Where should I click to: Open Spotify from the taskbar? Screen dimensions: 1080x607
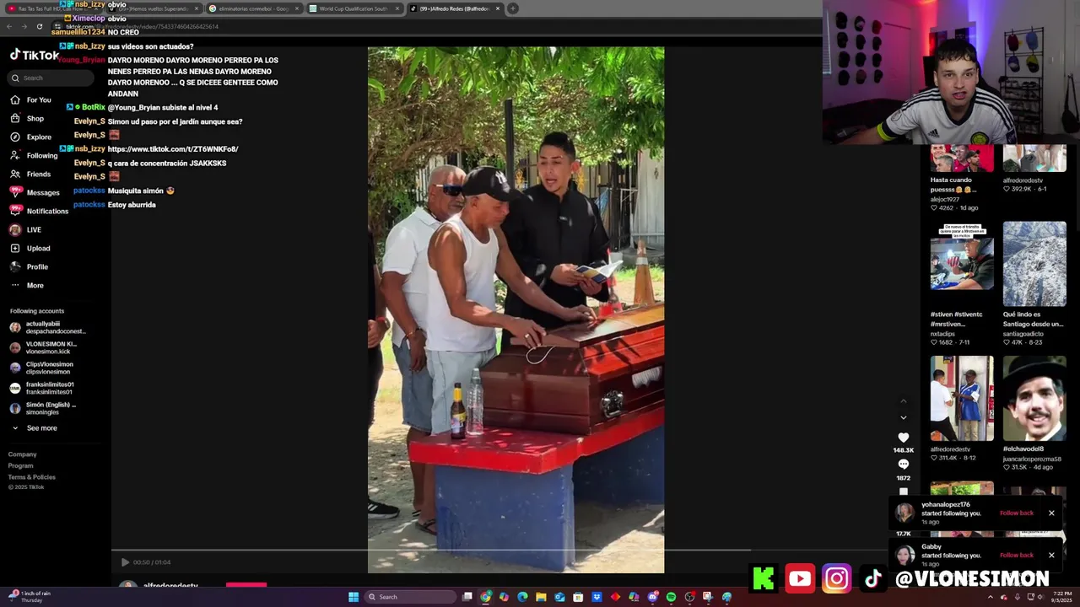point(671,597)
